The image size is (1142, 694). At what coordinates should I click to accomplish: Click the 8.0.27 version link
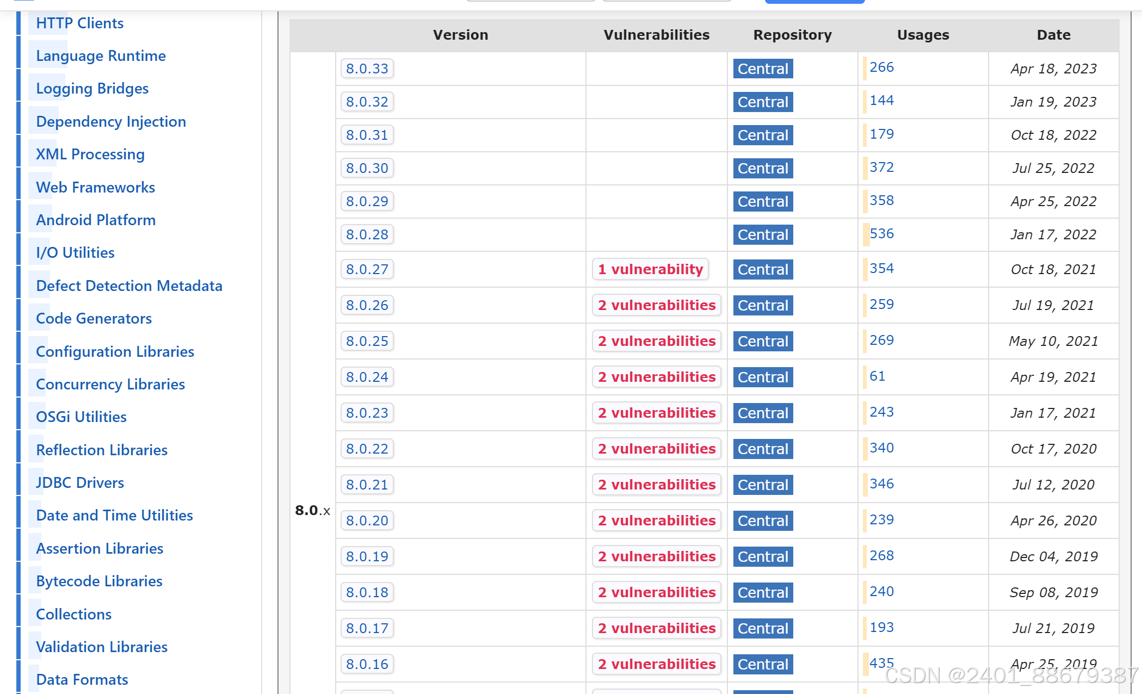click(367, 269)
